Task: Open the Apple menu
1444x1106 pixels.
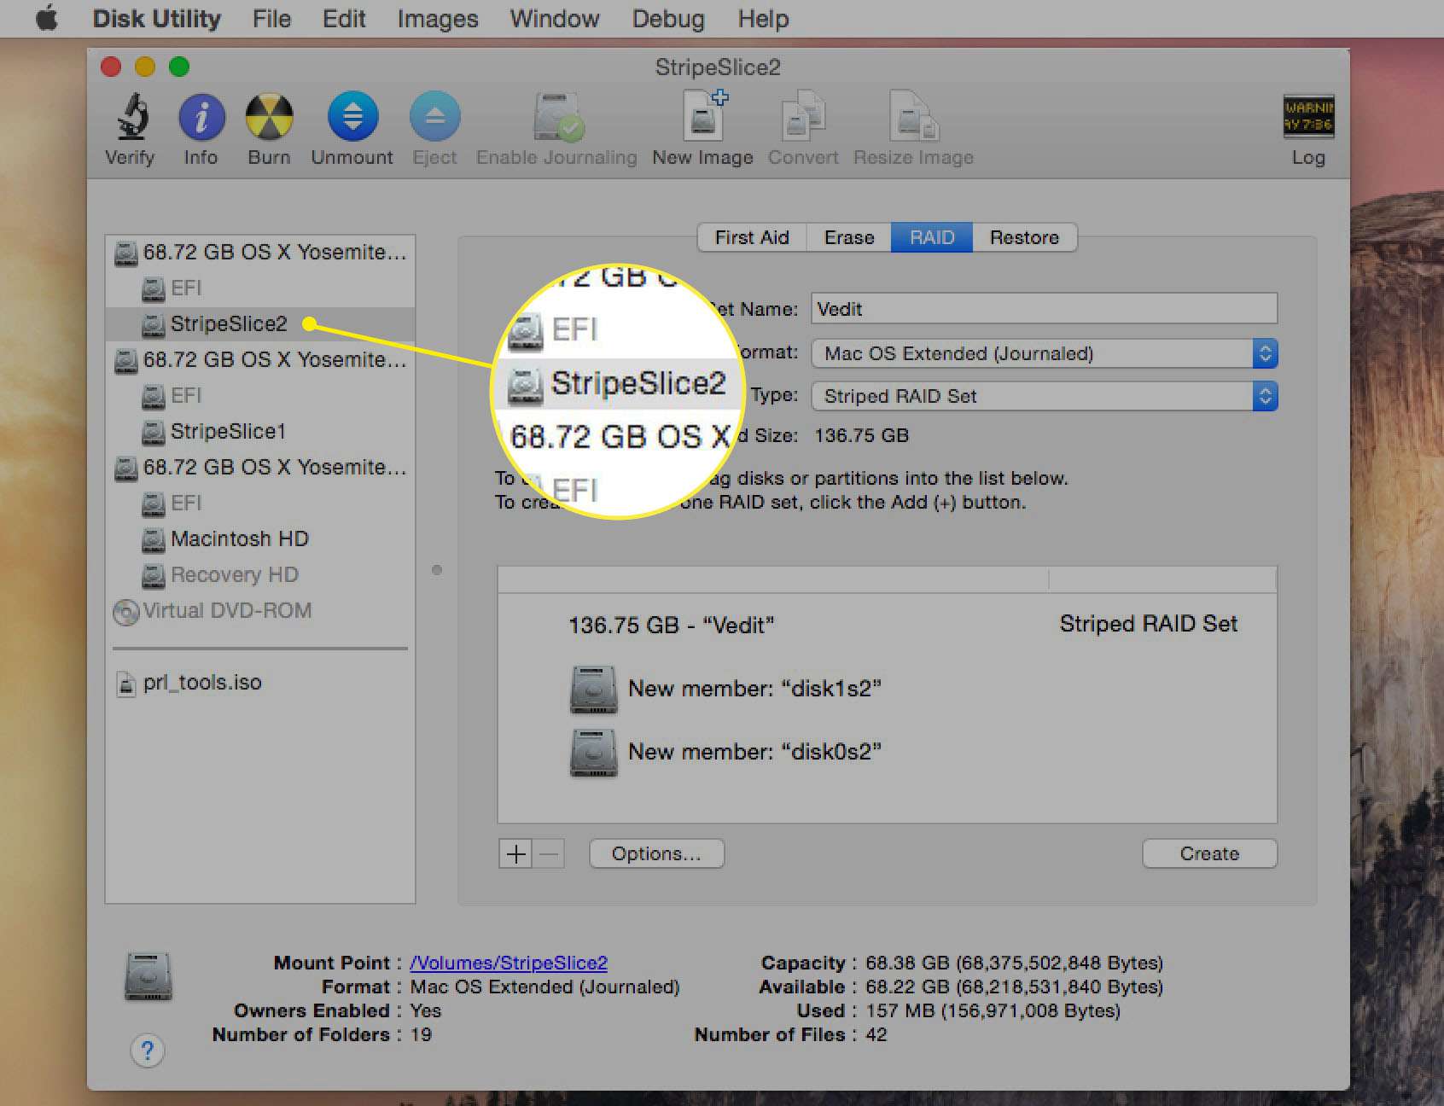Action: pos(47,18)
